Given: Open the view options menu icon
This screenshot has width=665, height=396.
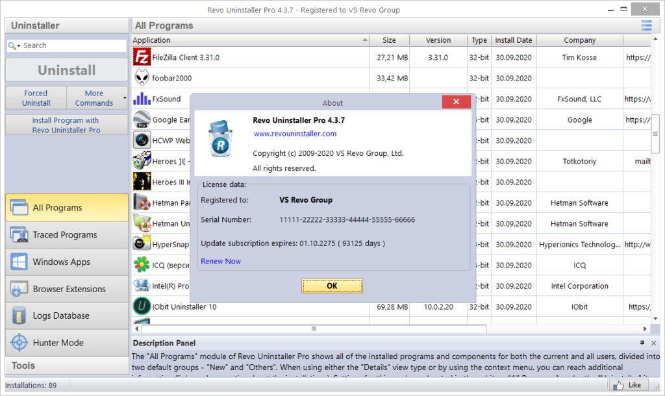Looking at the screenshot, I should point(646,25).
